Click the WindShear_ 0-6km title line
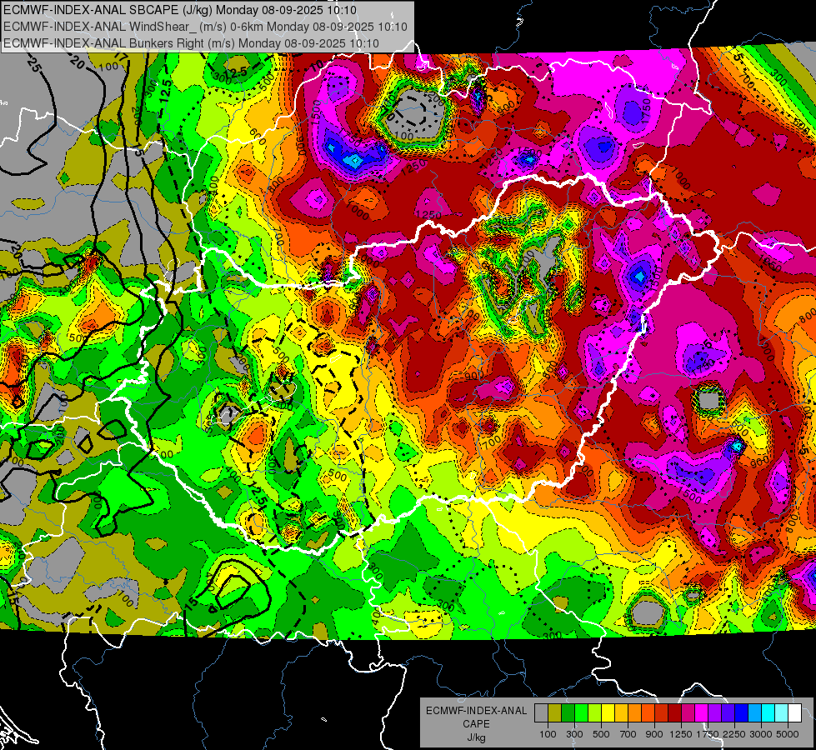Viewport: 816px width, 750px height. (x=205, y=27)
